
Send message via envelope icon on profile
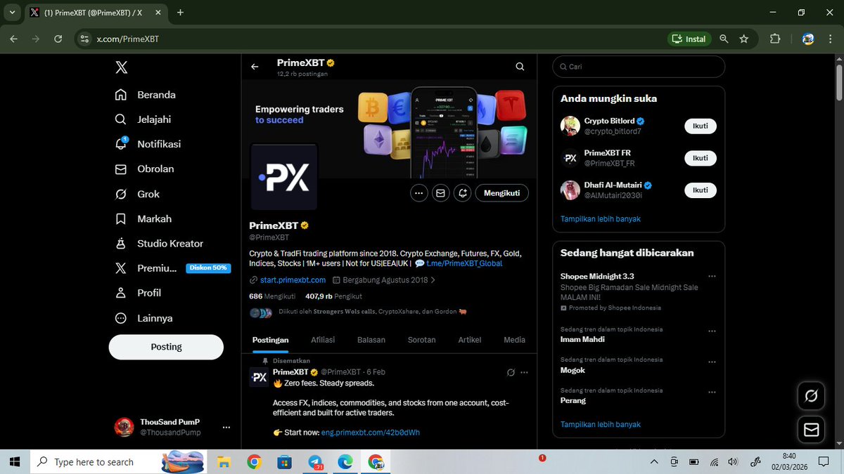pos(441,193)
